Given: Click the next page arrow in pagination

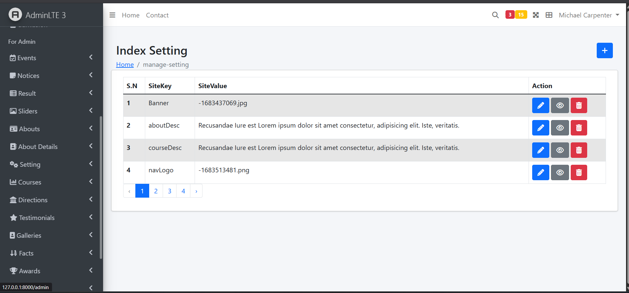Looking at the screenshot, I should 196,191.
